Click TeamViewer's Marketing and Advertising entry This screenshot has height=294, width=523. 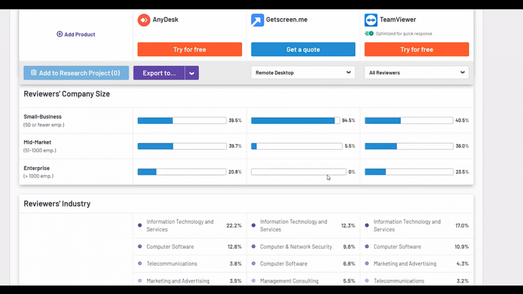[x=405, y=264]
